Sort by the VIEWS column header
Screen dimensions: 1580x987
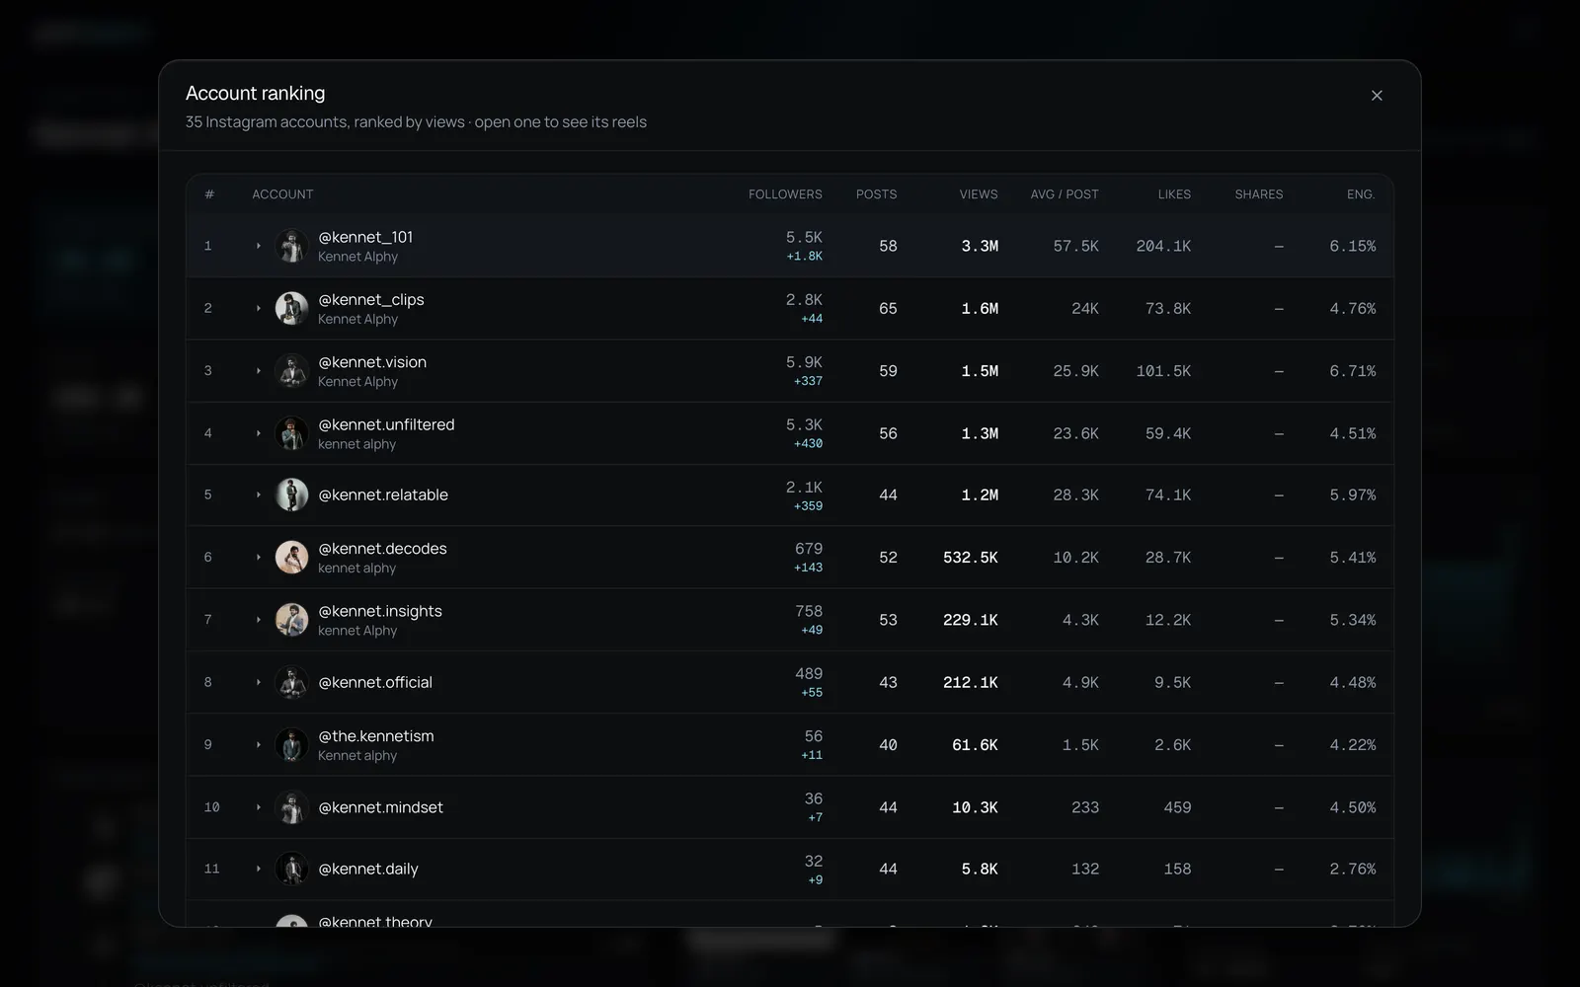coord(979,194)
